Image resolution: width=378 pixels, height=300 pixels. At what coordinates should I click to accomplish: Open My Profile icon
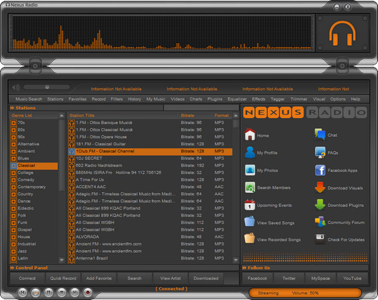click(x=250, y=152)
